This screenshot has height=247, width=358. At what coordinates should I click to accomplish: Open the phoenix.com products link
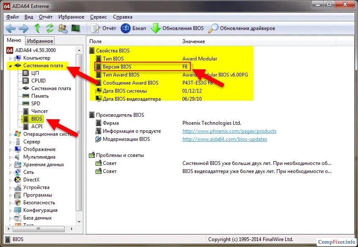[x=229, y=131]
